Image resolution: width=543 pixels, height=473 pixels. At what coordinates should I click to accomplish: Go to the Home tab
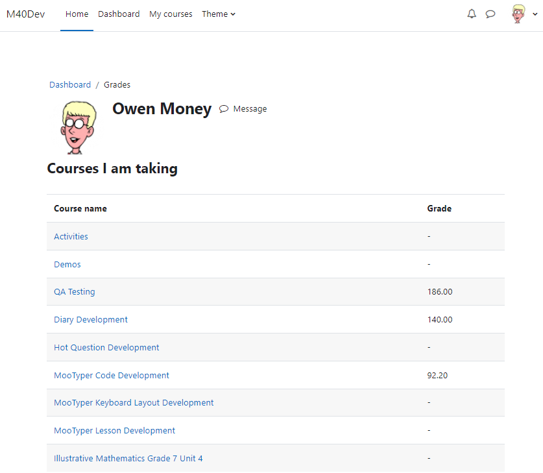click(x=77, y=14)
